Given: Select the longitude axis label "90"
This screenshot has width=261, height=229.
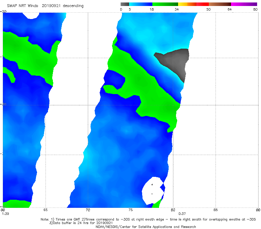Looking at the screenshot, I should click(258, 210).
